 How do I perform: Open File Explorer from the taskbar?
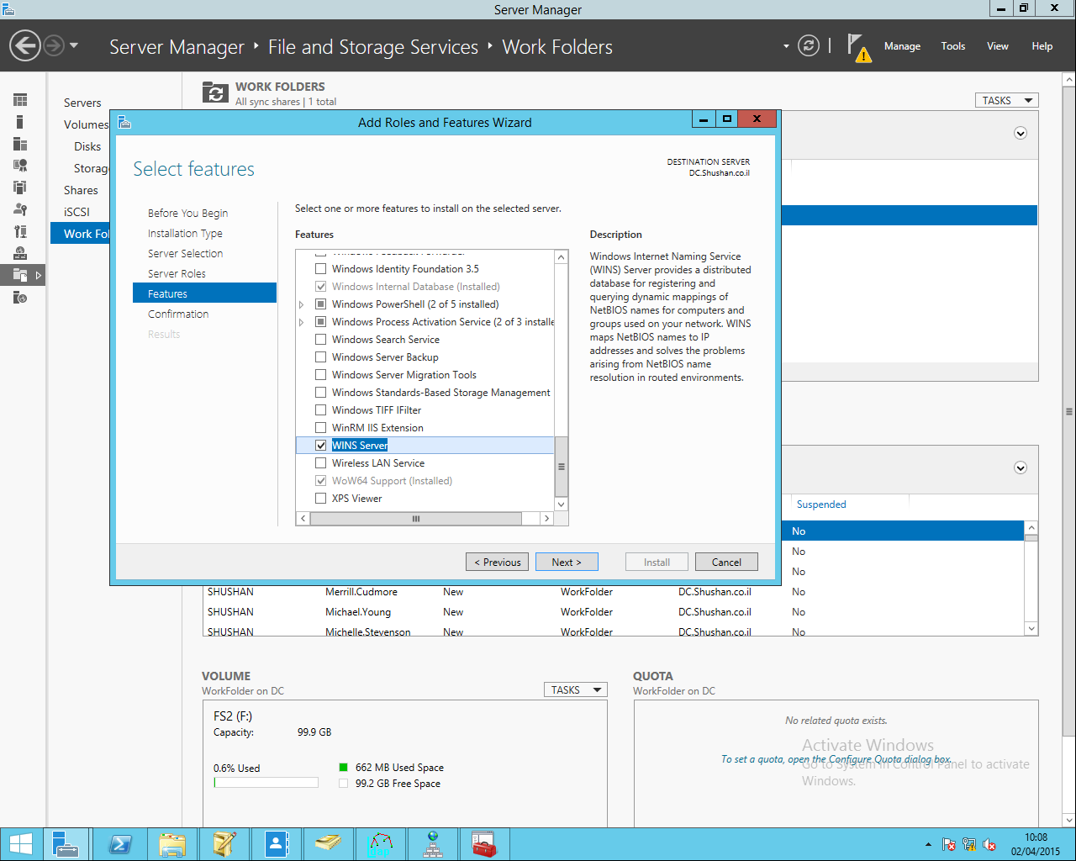click(172, 844)
